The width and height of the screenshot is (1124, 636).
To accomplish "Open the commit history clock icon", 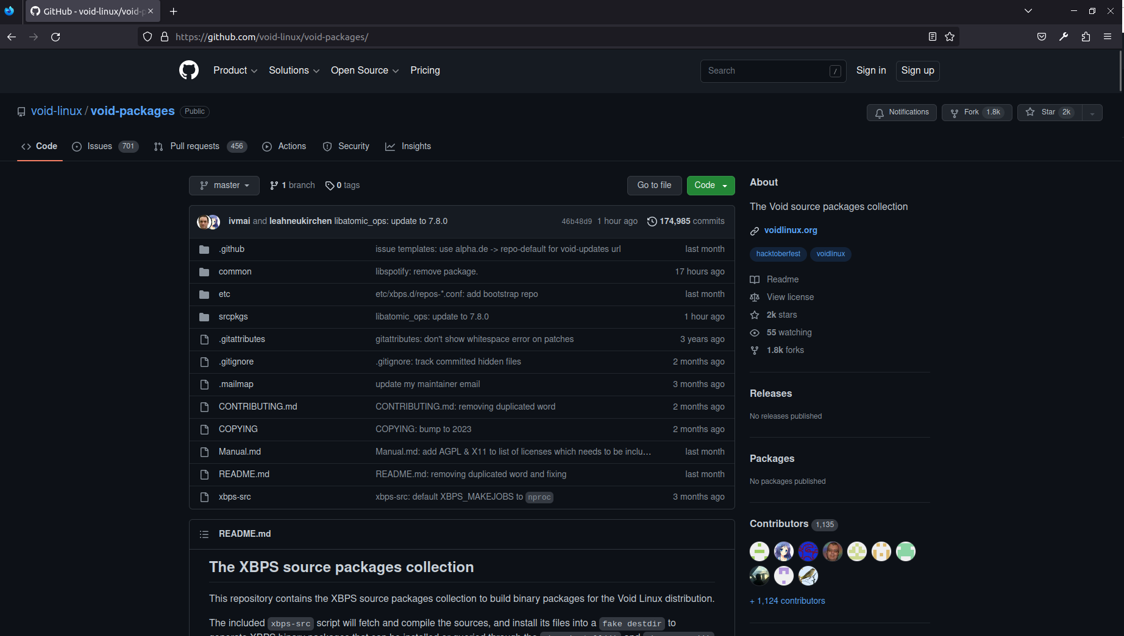I will pyautogui.click(x=652, y=222).
